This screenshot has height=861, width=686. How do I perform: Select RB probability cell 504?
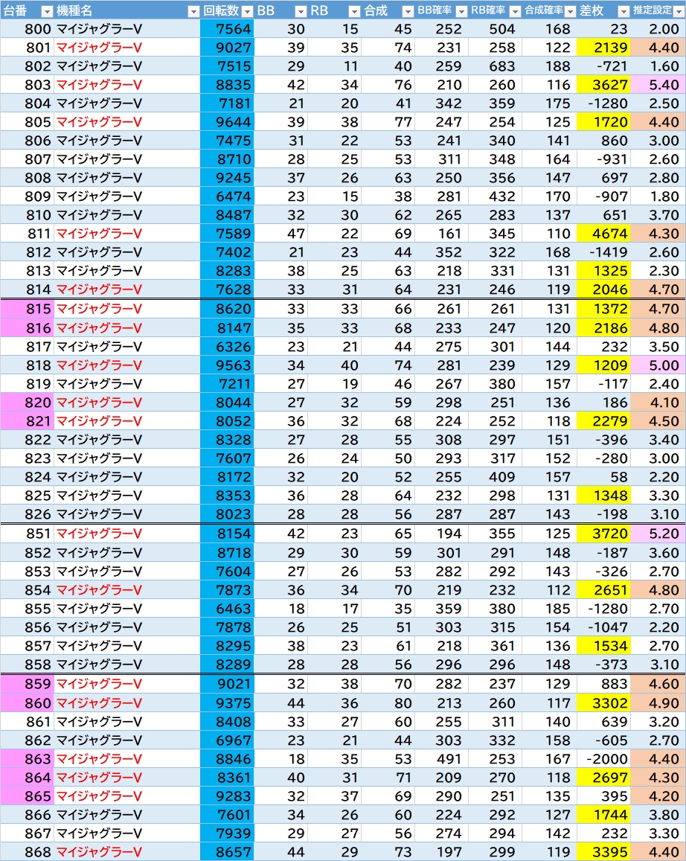tap(496, 29)
